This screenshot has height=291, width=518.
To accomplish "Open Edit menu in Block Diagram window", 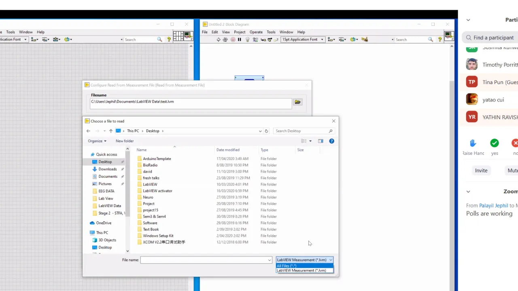I will point(214,32).
